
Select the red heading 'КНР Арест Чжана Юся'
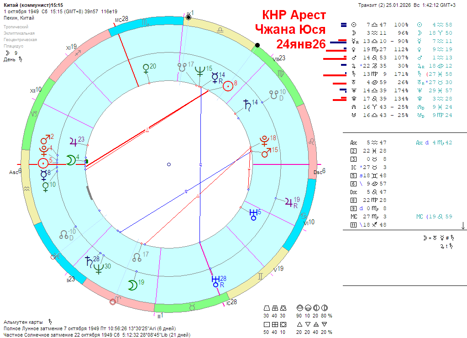[291, 22]
